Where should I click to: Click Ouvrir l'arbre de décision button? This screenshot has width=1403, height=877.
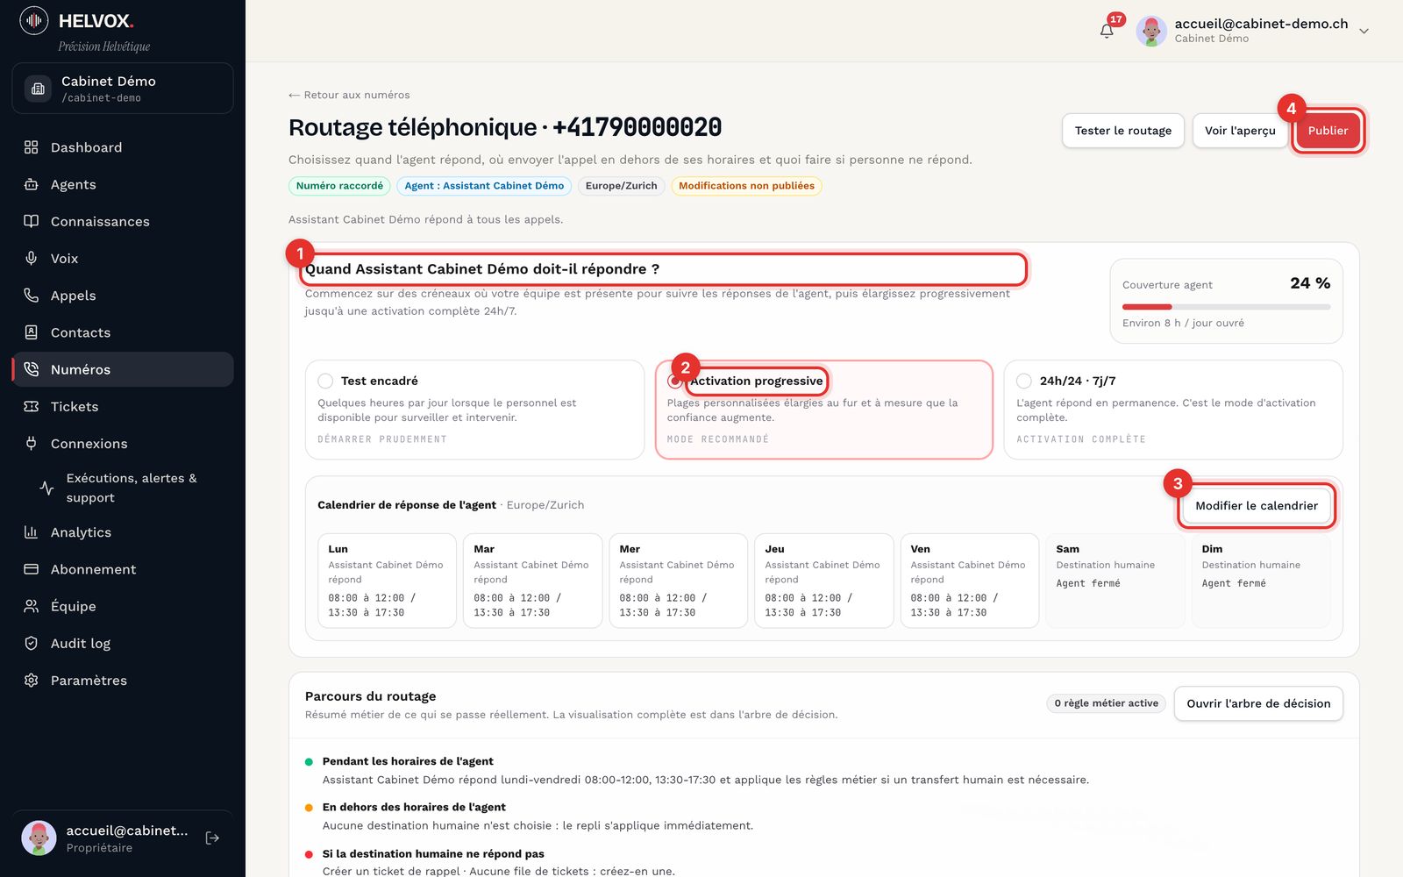[x=1258, y=703]
